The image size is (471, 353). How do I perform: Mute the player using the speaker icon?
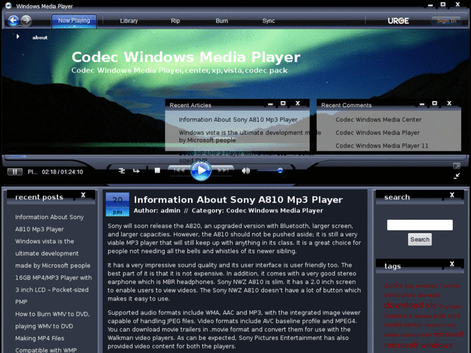point(246,170)
